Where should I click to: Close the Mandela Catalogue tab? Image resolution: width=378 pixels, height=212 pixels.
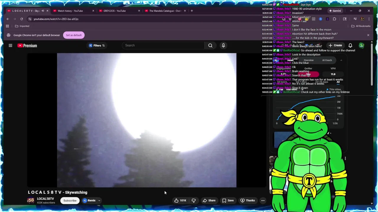point(185,11)
